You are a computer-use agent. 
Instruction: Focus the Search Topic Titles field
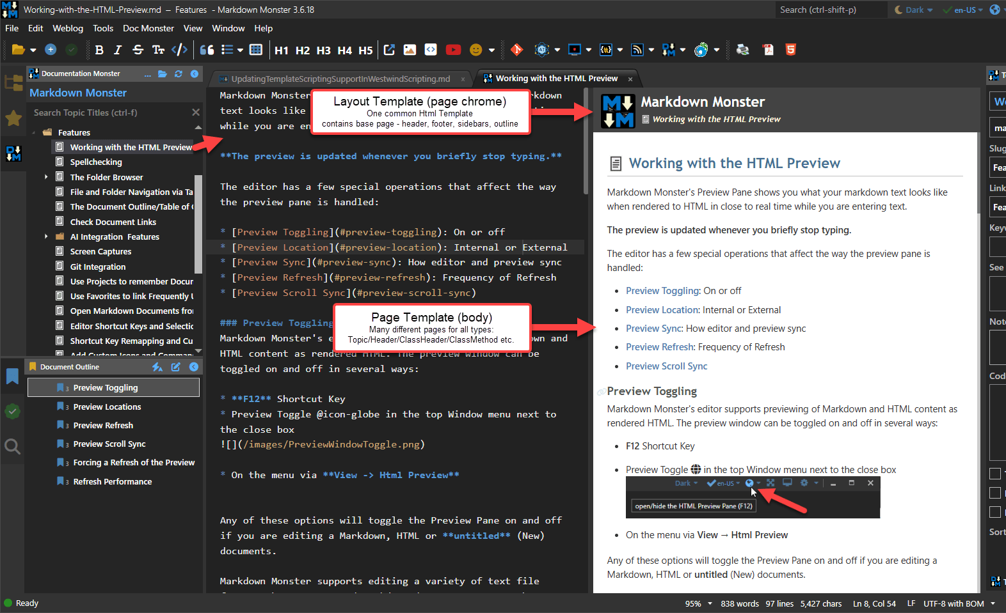[x=109, y=113]
